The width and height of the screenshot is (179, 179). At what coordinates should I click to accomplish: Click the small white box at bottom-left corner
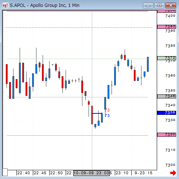pyautogui.click(x=5, y=172)
